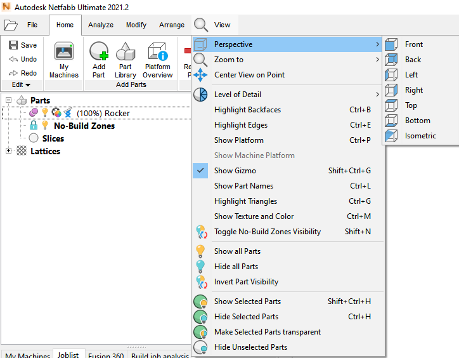Toggle Show Part Names option
This screenshot has width=459, height=358.
[288, 186]
